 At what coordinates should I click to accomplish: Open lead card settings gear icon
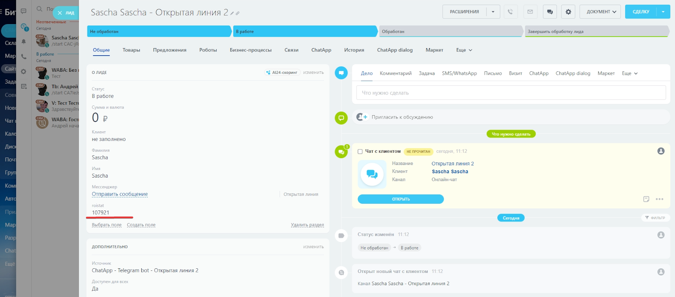(568, 12)
